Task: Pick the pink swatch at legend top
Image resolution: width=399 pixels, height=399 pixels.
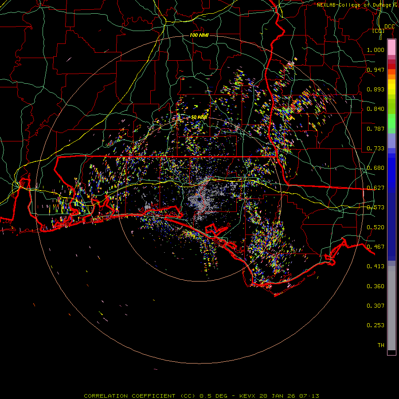Action: pyautogui.click(x=391, y=47)
